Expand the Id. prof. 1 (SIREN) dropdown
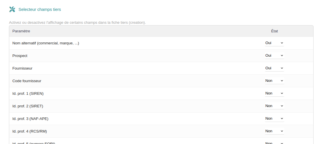 coord(274,93)
